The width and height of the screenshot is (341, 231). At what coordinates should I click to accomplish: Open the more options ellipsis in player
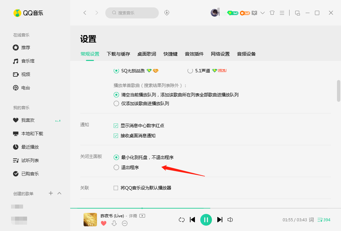pos(125,223)
